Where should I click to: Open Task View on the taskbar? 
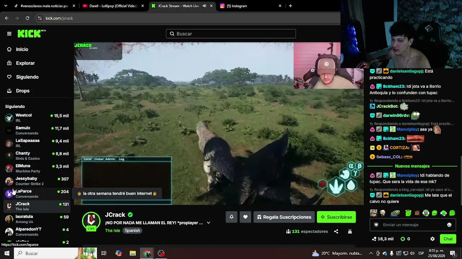click(104, 253)
